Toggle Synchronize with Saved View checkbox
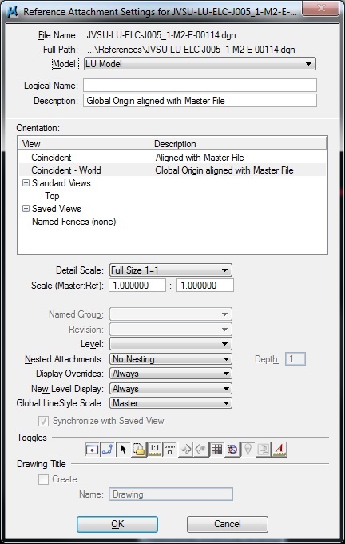 [43, 421]
